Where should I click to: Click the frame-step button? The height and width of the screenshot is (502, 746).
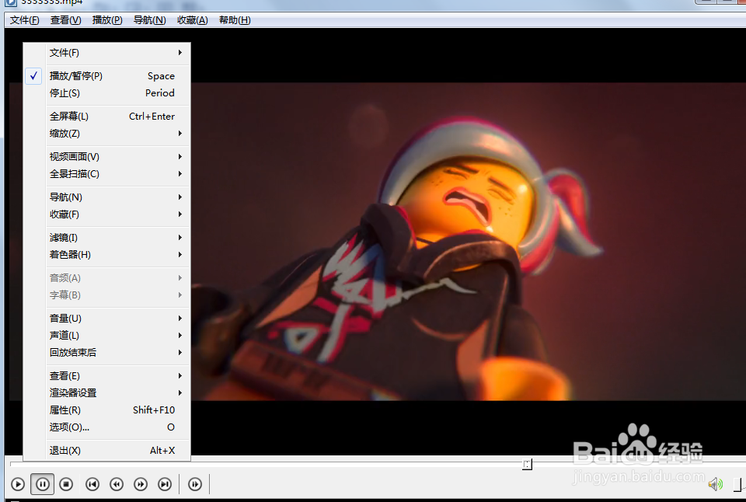[195, 484]
